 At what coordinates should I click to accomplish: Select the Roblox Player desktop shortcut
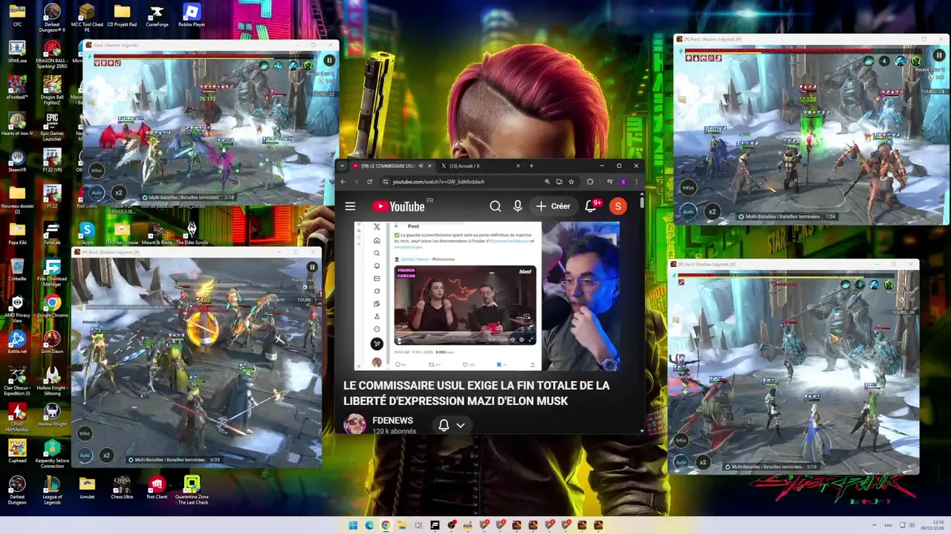(x=192, y=15)
